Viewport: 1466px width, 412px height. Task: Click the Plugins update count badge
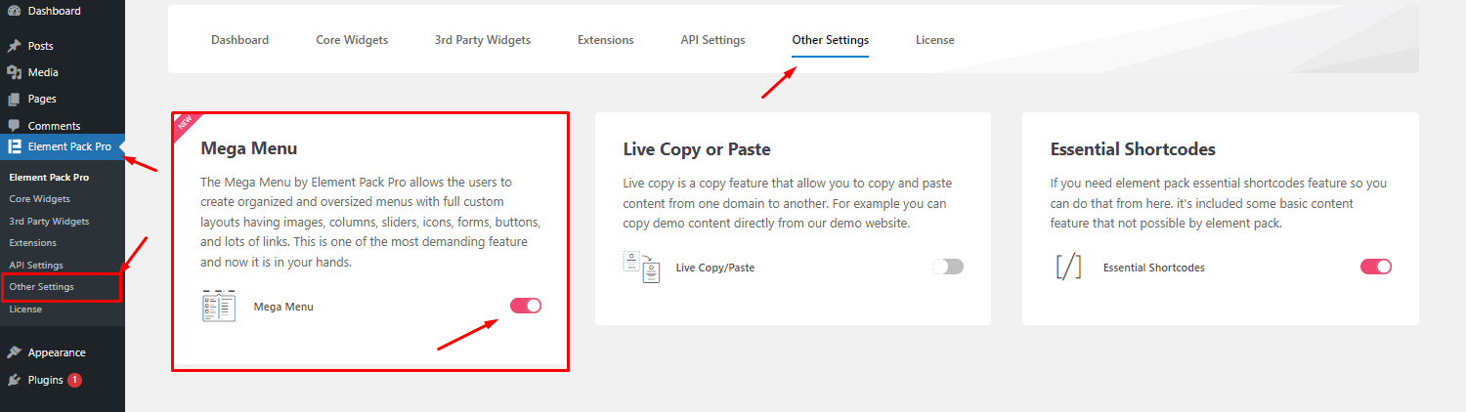pos(75,380)
